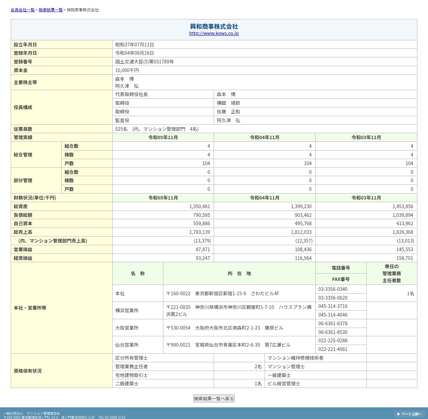Click operating profit value 145,553

[x=405, y=250]
